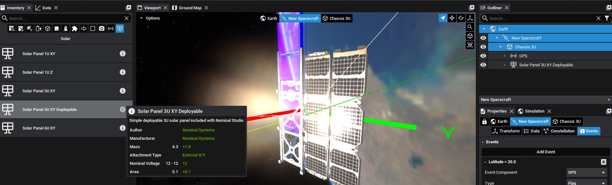Switch to the Data tab
612x185 pixels.
click(x=47, y=8)
